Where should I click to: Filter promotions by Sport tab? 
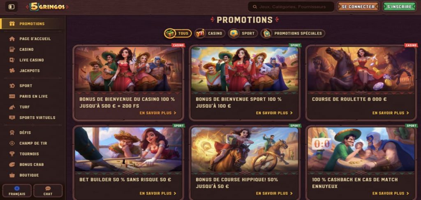tap(243, 33)
